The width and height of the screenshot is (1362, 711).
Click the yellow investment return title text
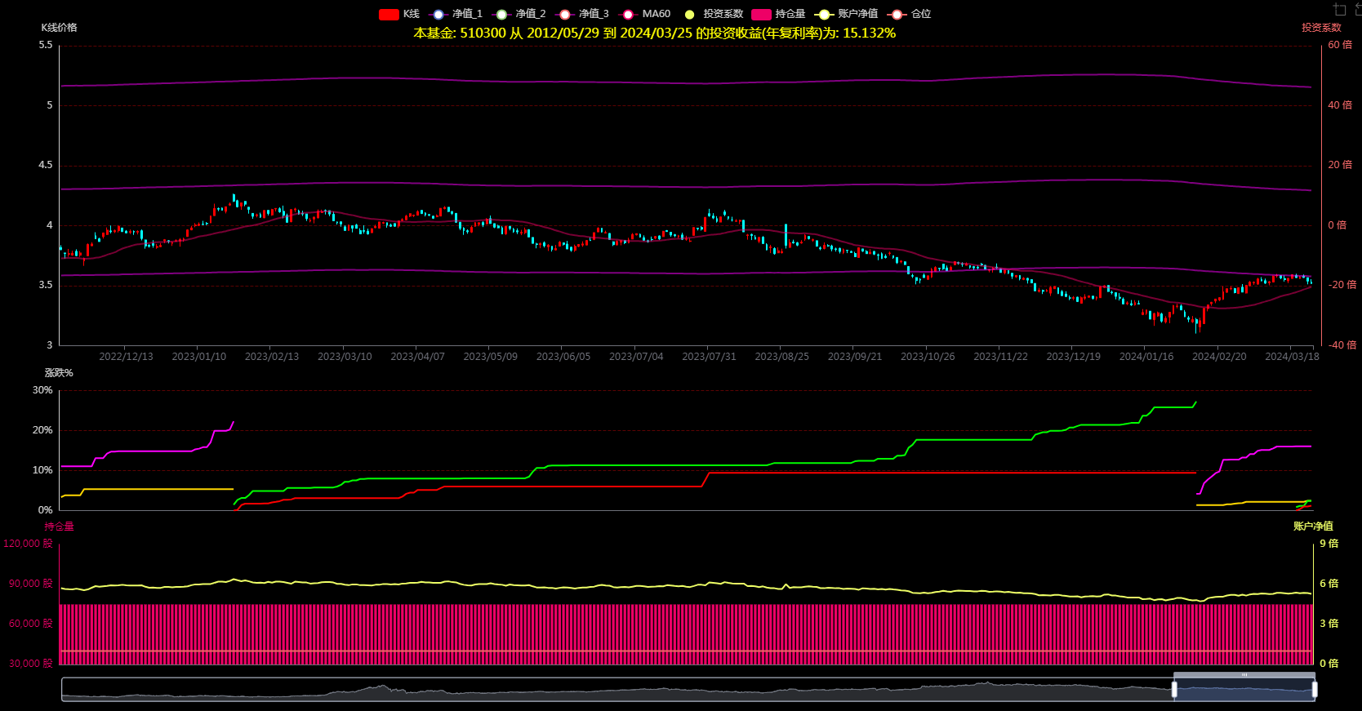point(654,33)
